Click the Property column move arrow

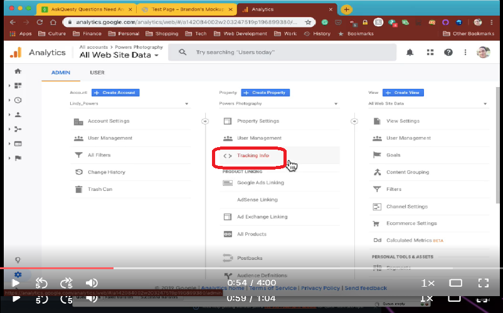point(354,121)
